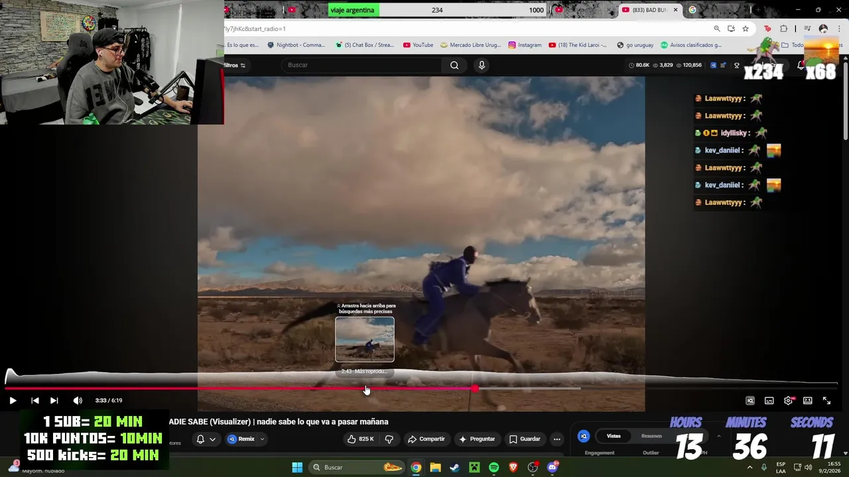
Task: Select the Resumen tab
Action: [x=651, y=436]
